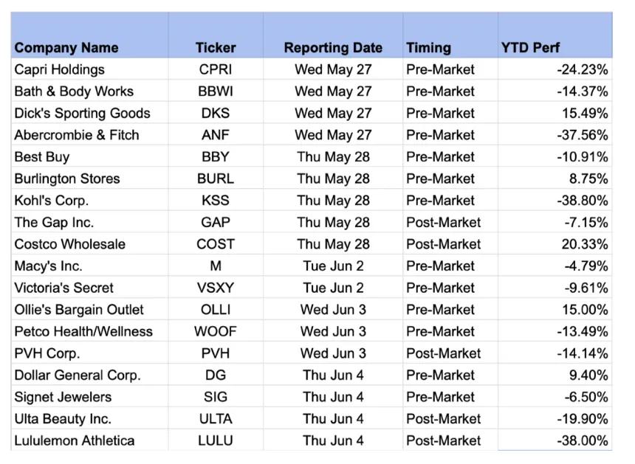Click the Capri Holdings cell
The image size is (635, 464).
tap(90, 69)
